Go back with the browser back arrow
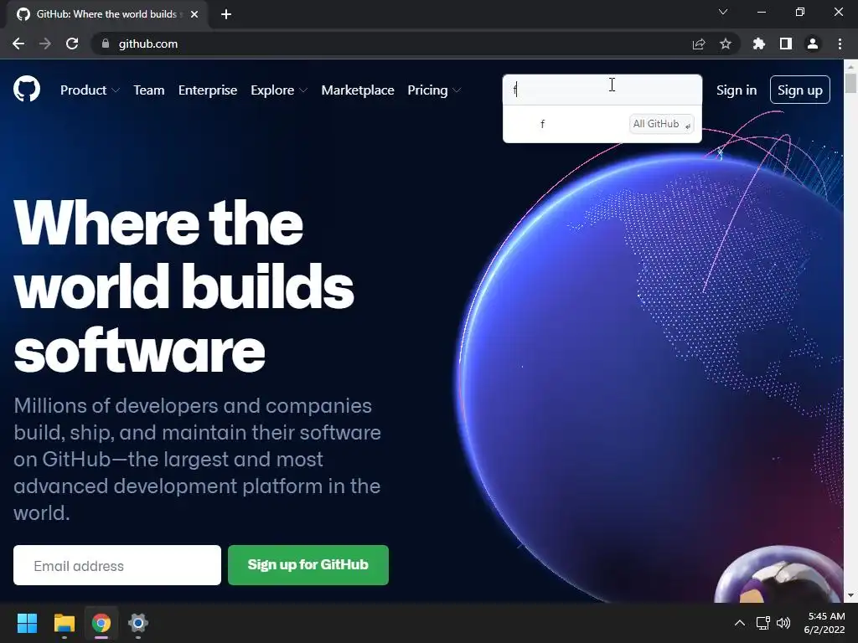Image resolution: width=858 pixels, height=643 pixels. [18, 44]
